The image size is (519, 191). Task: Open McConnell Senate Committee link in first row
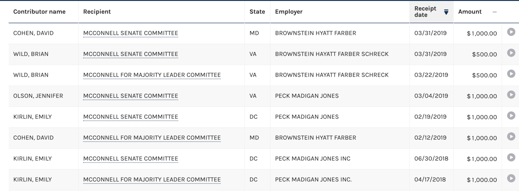pyautogui.click(x=130, y=33)
